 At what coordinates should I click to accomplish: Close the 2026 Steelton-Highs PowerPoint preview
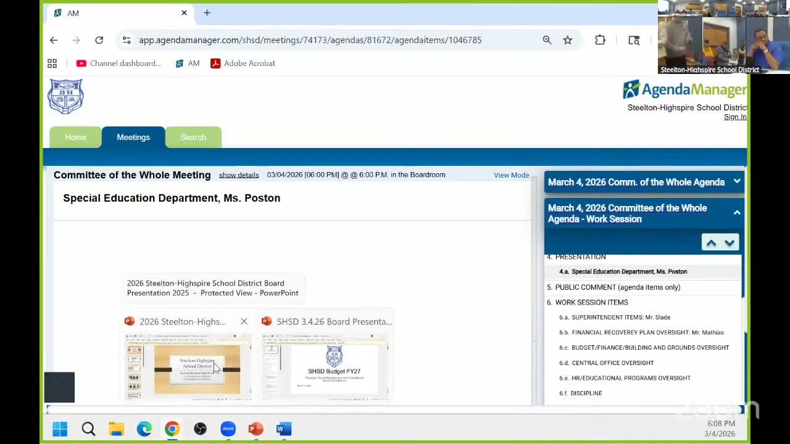coord(244,321)
